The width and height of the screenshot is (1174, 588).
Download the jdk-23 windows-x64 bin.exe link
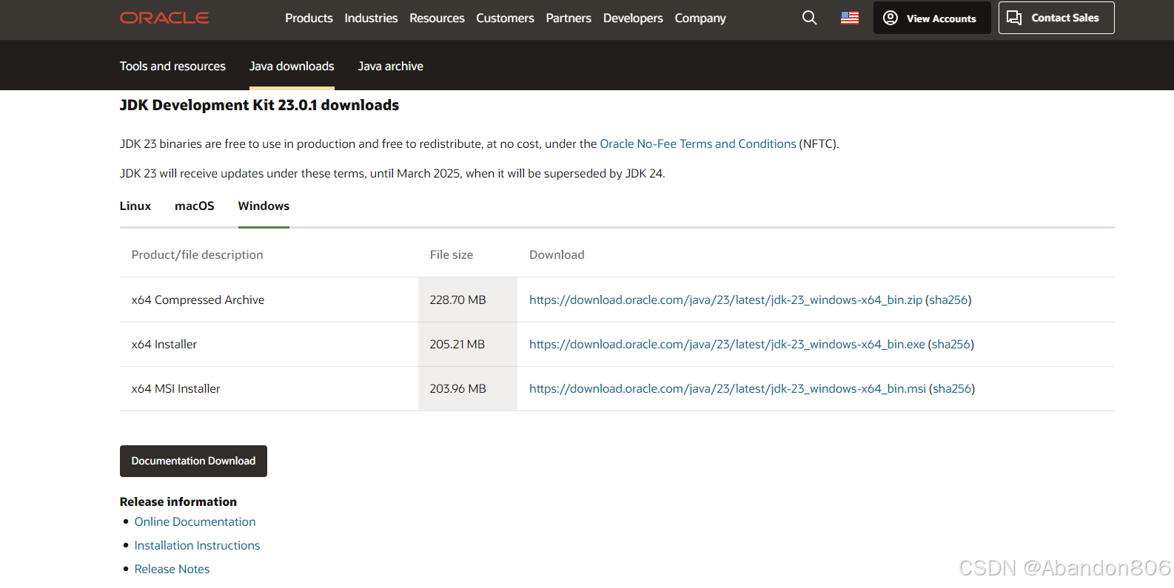727,344
